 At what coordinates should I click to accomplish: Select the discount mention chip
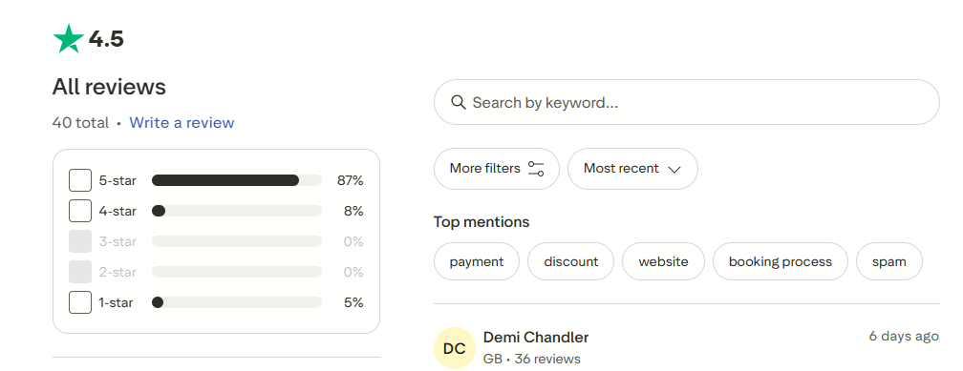pyautogui.click(x=570, y=261)
